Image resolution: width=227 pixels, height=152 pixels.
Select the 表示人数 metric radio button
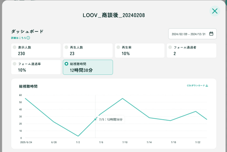coord(14,47)
